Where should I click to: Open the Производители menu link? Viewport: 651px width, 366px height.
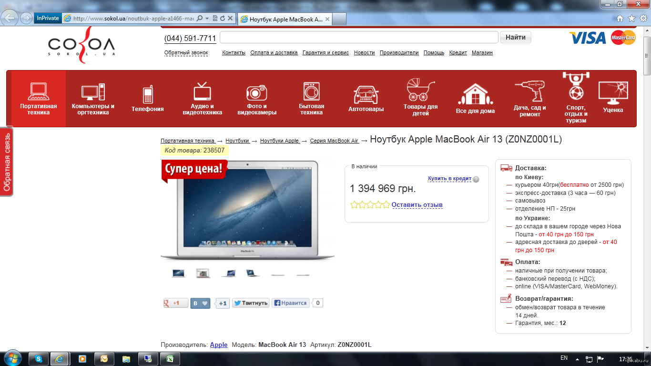[399, 52]
